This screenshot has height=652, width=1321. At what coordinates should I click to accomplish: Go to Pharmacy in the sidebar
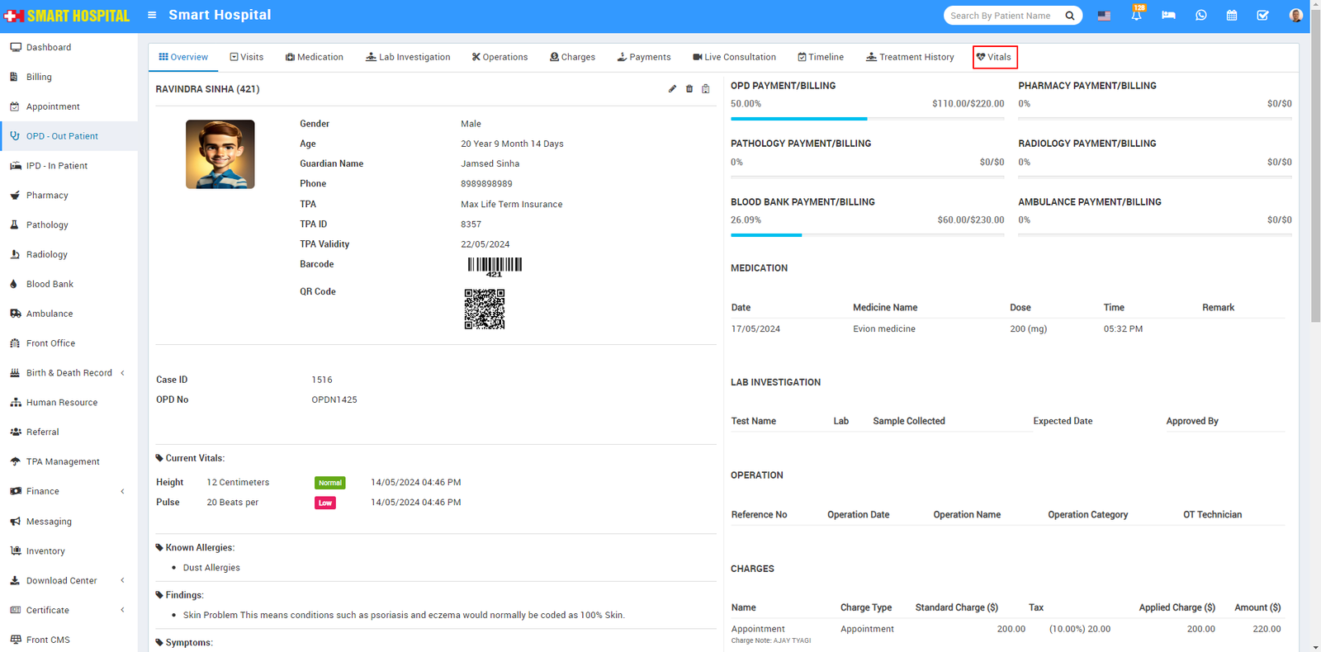[x=47, y=196]
